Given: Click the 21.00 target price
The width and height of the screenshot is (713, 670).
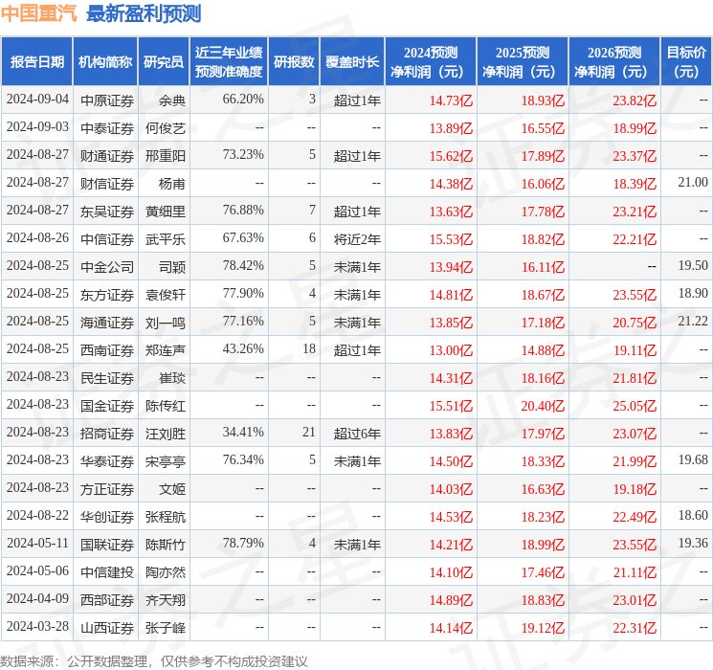Looking at the screenshot, I should [x=693, y=183].
